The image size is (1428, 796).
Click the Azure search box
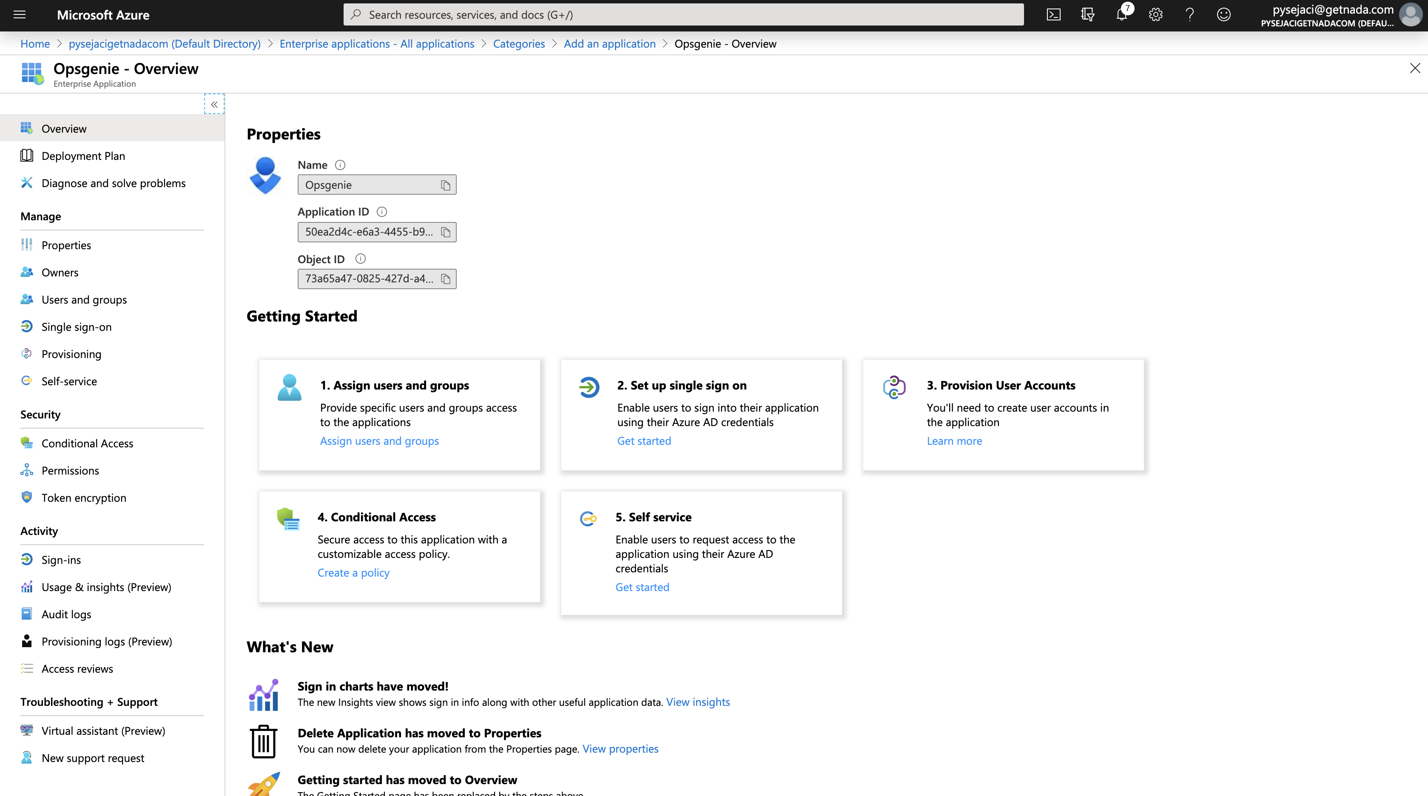click(683, 15)
